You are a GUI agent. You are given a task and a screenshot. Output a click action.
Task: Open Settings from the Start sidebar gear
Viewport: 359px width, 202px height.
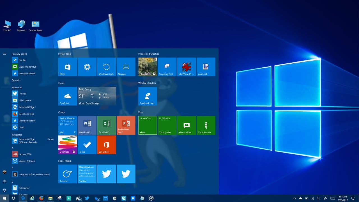4,181
